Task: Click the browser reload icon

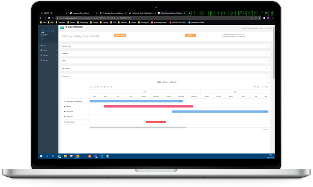Action: (49, 18)
